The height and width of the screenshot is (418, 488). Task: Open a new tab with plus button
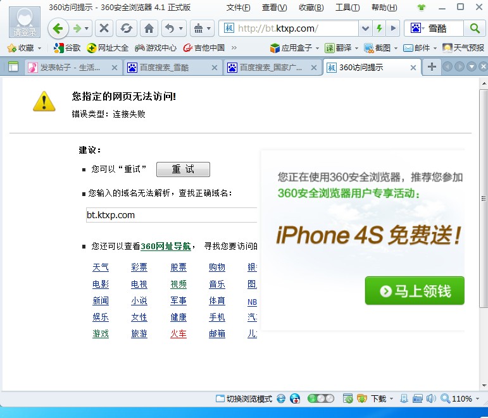coord(432,67)
